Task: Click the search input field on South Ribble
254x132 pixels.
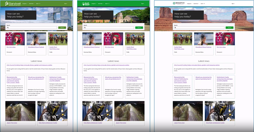Action: point(109,28)
